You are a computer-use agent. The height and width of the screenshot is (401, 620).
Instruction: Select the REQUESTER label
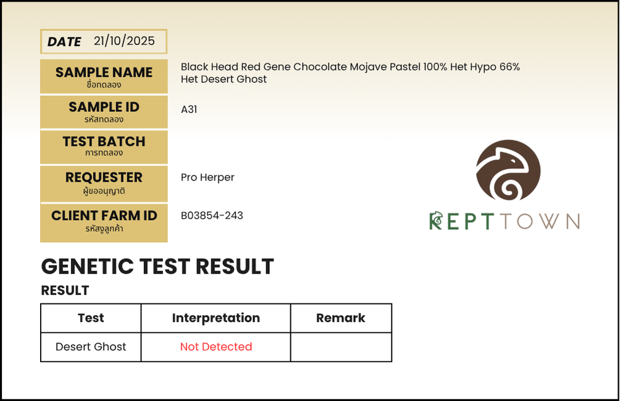[104, 182]
